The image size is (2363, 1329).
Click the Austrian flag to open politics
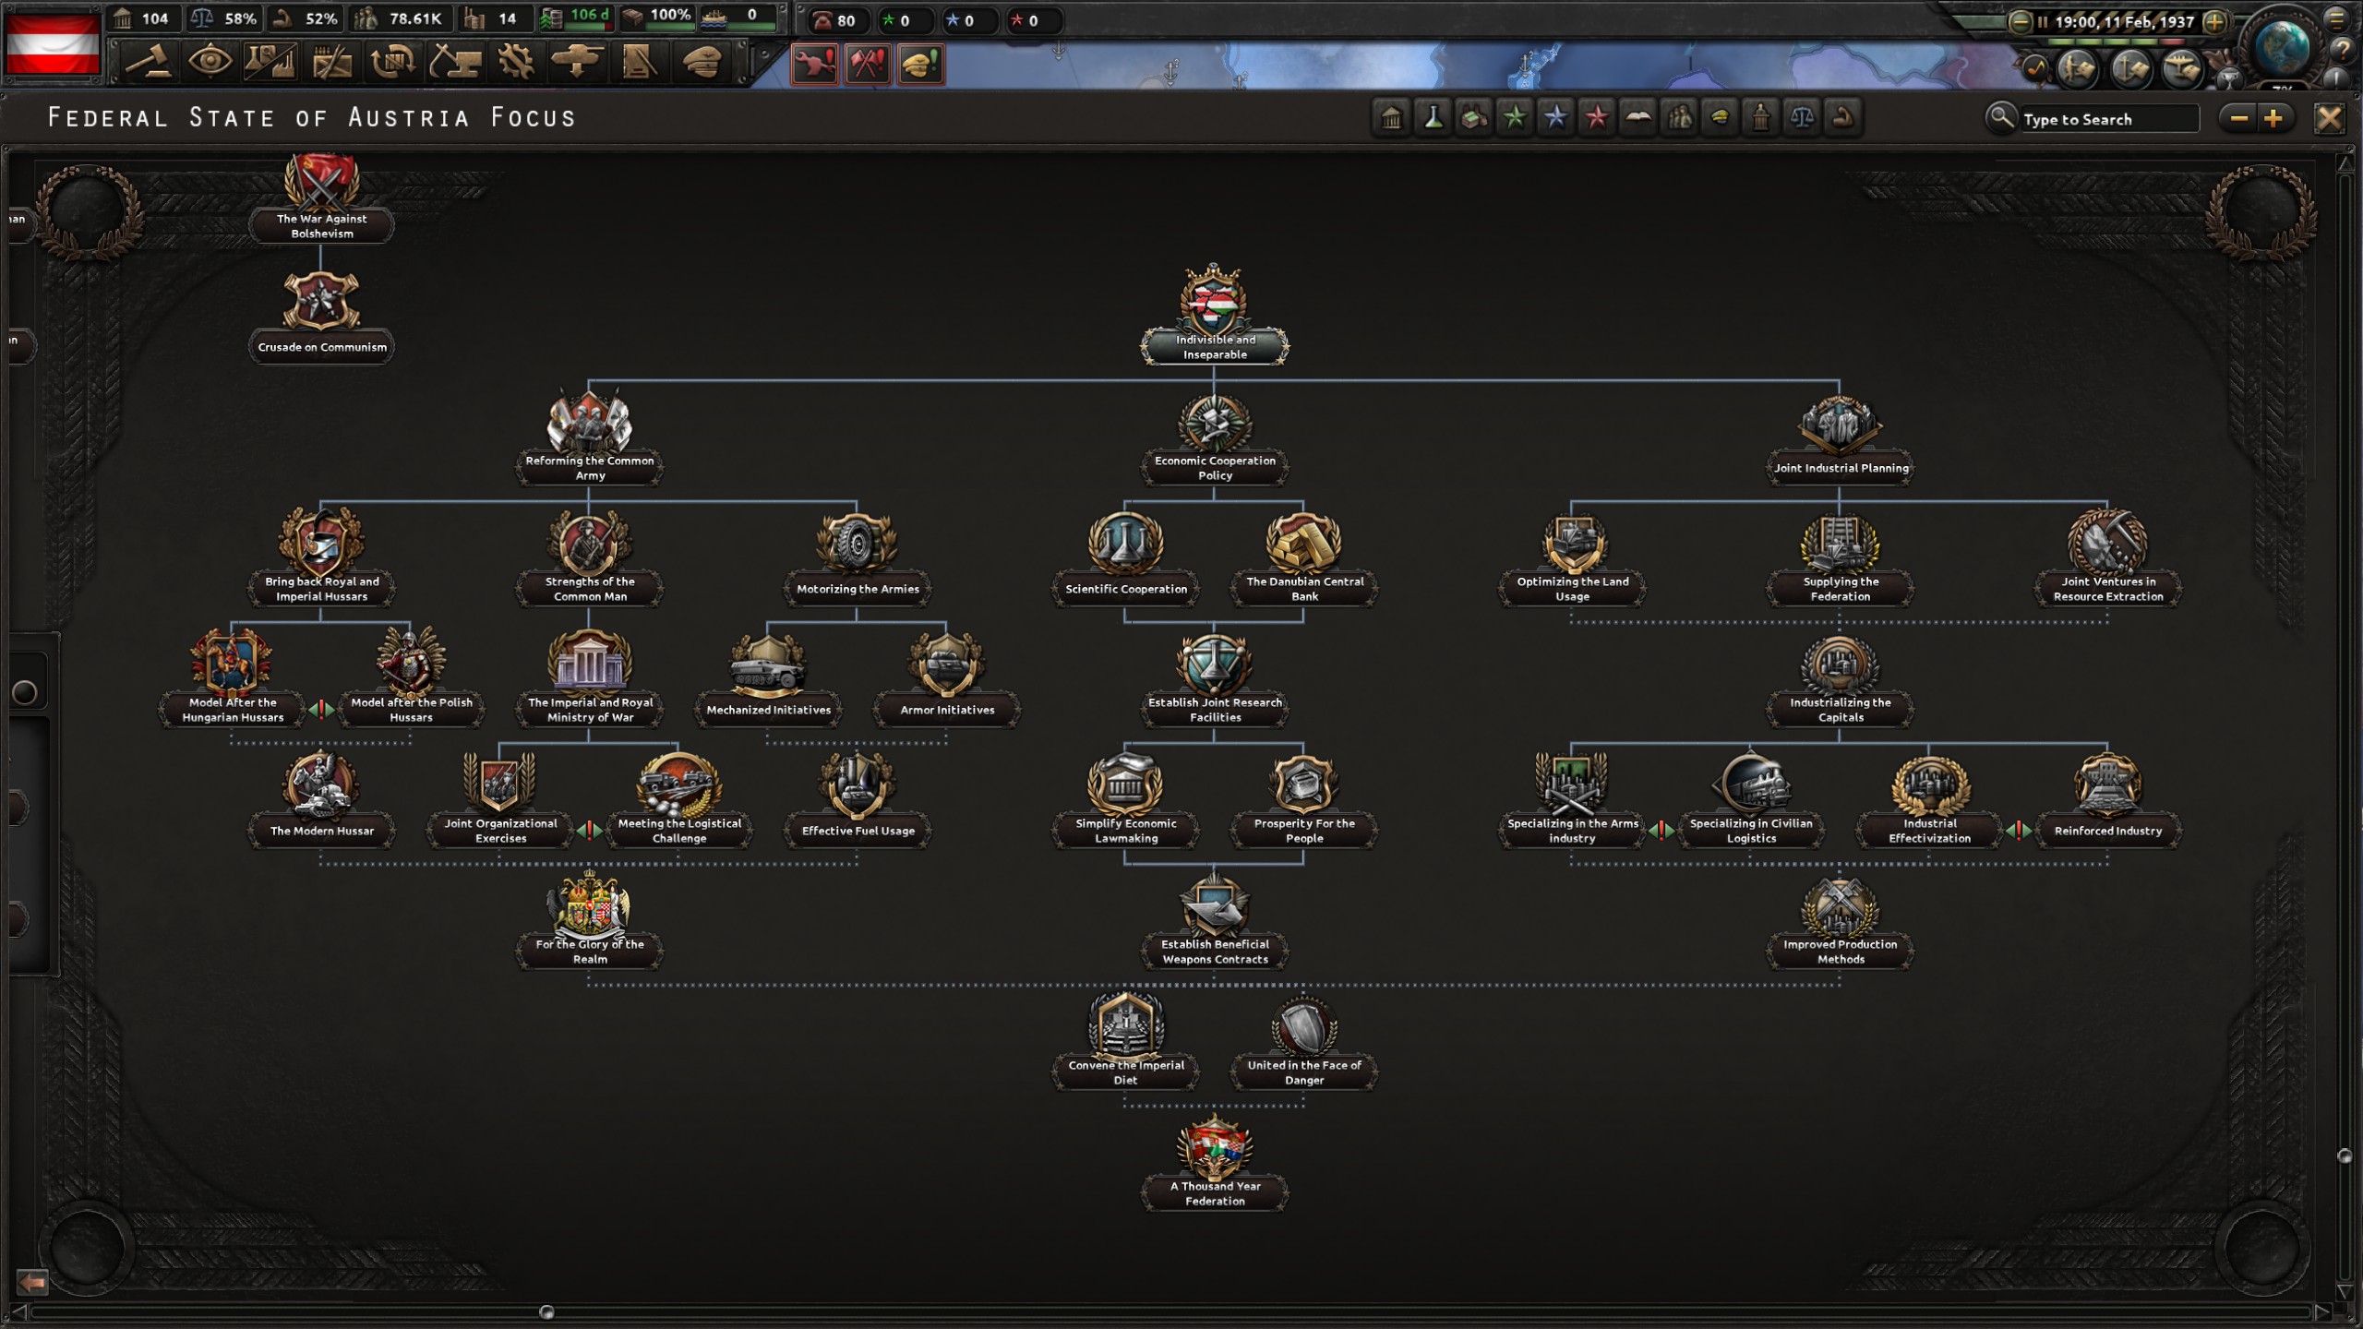tap(53, 42)
